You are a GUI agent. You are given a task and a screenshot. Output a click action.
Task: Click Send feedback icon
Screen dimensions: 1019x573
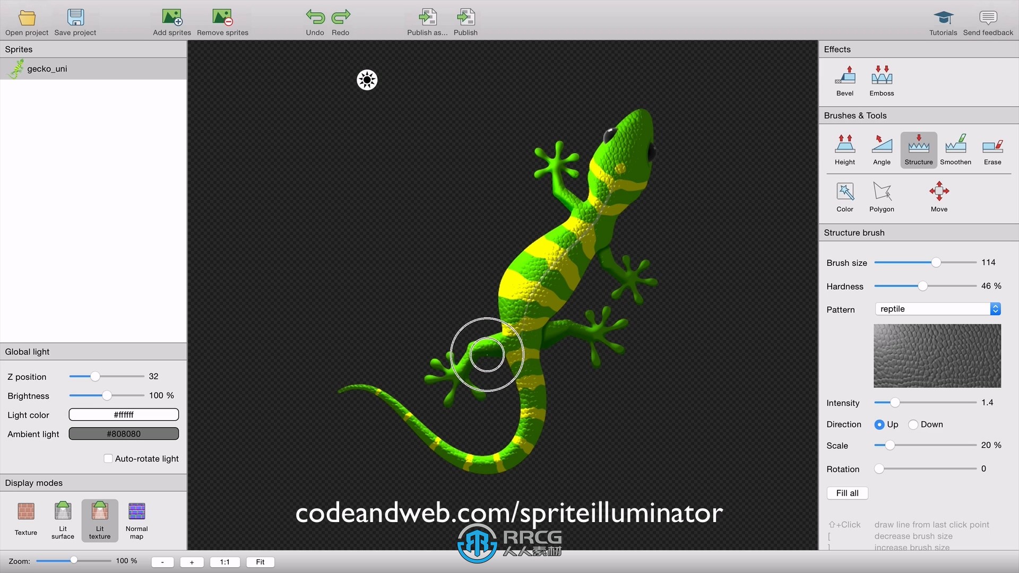point(988,18)
